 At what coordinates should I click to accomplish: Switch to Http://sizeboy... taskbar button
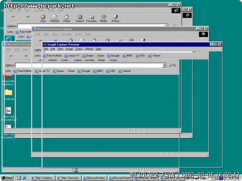(43, 178)
